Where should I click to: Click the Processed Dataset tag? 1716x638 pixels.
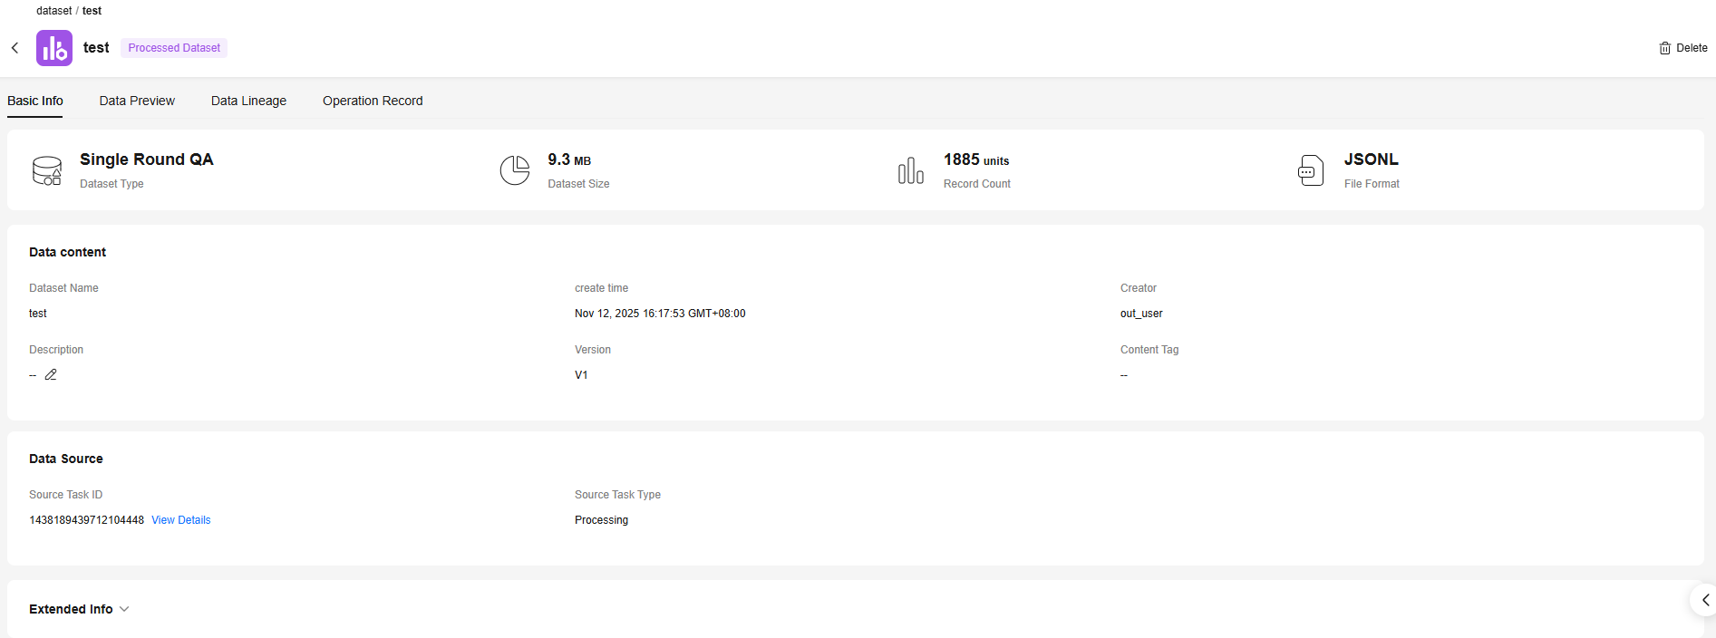pyautogui.click(x=174, y=48)
